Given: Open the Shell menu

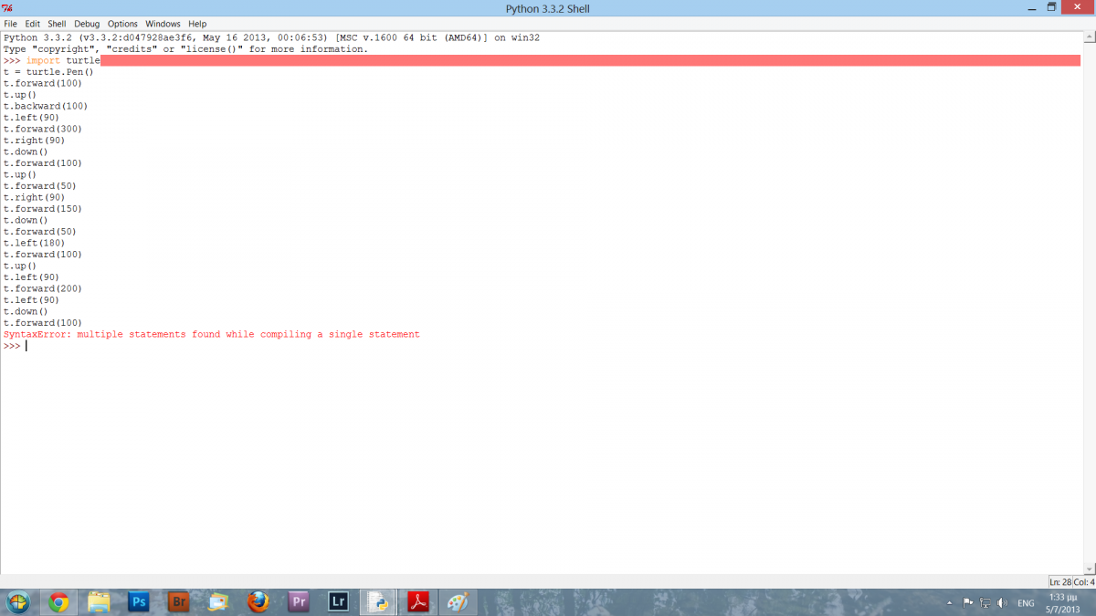Looking at the screenshot, I should coord(57,24).
